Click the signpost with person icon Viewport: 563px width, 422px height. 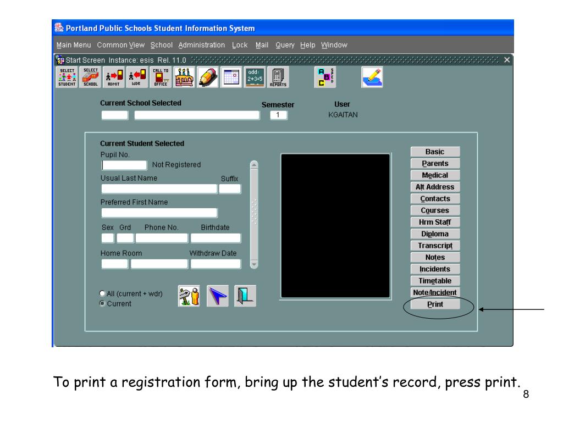pos(189,296)
